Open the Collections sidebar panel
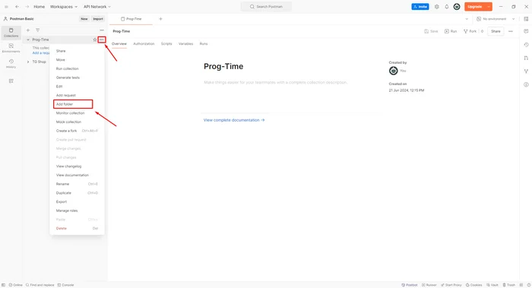The width and height of the screenshot is (532, 288). (11, 33)
